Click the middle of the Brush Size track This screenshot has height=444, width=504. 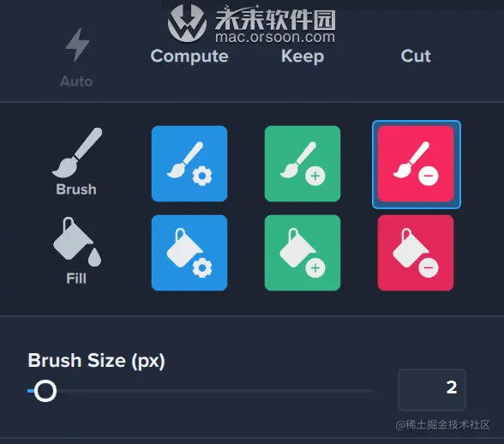[x=200, y=391]
